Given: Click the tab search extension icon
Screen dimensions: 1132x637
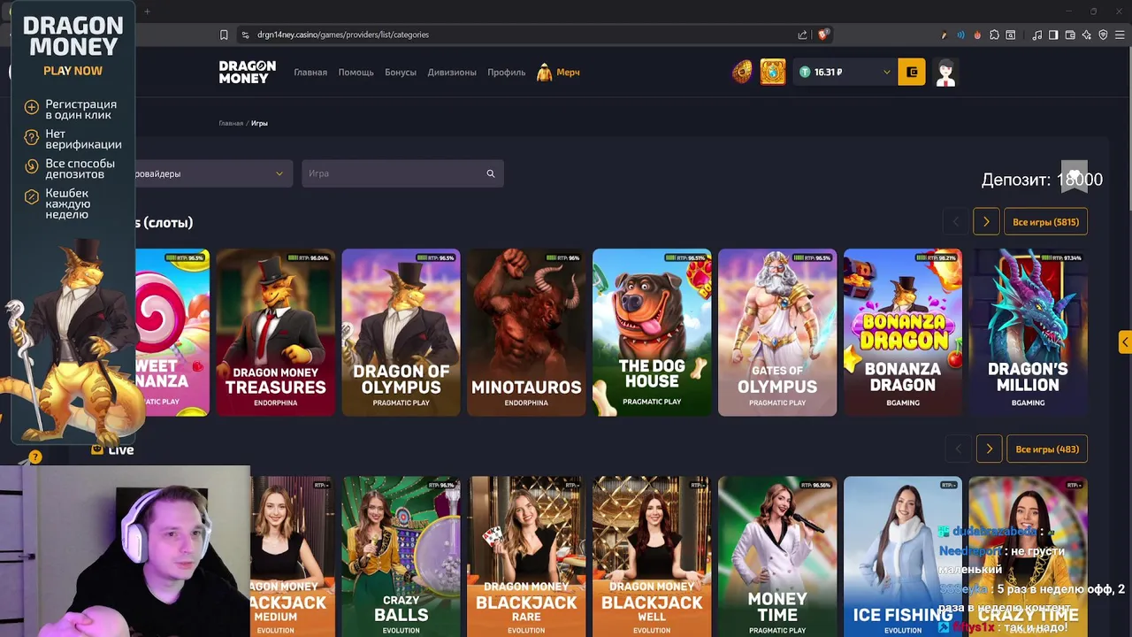Looking at the screenshot, I should (1011, 35).
